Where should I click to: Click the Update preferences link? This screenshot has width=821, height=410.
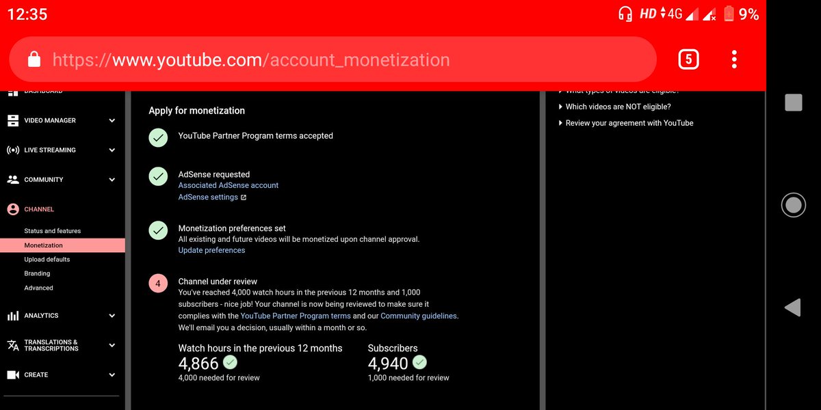tap(211, 250)
